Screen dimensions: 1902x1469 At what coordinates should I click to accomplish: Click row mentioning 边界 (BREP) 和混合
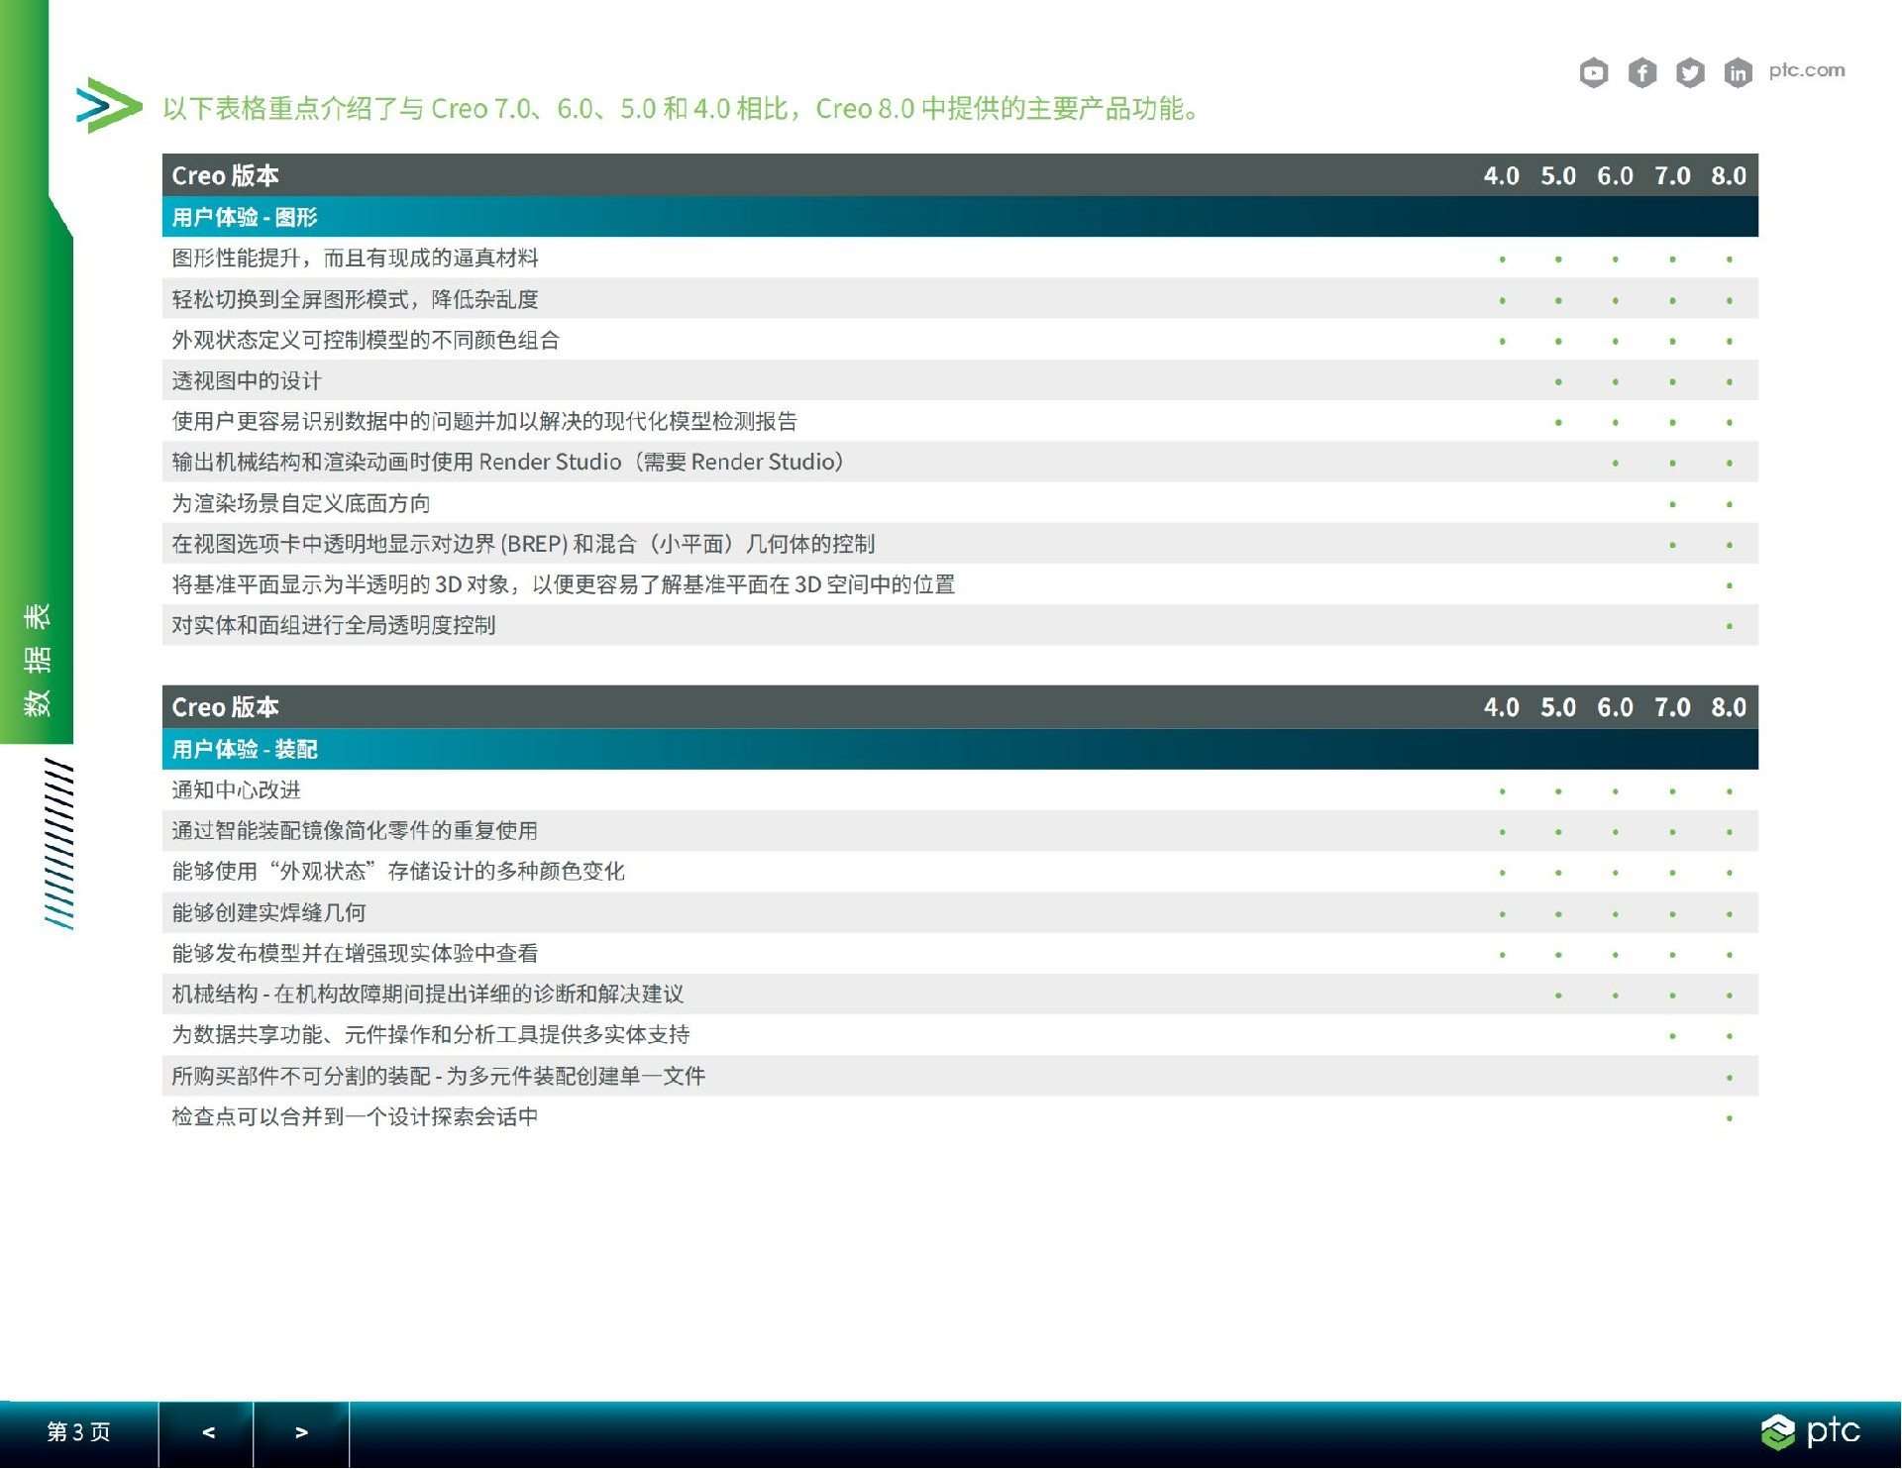point(960,544)
